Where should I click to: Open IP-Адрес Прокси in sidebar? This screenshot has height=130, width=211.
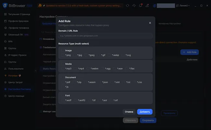[17, 55]
